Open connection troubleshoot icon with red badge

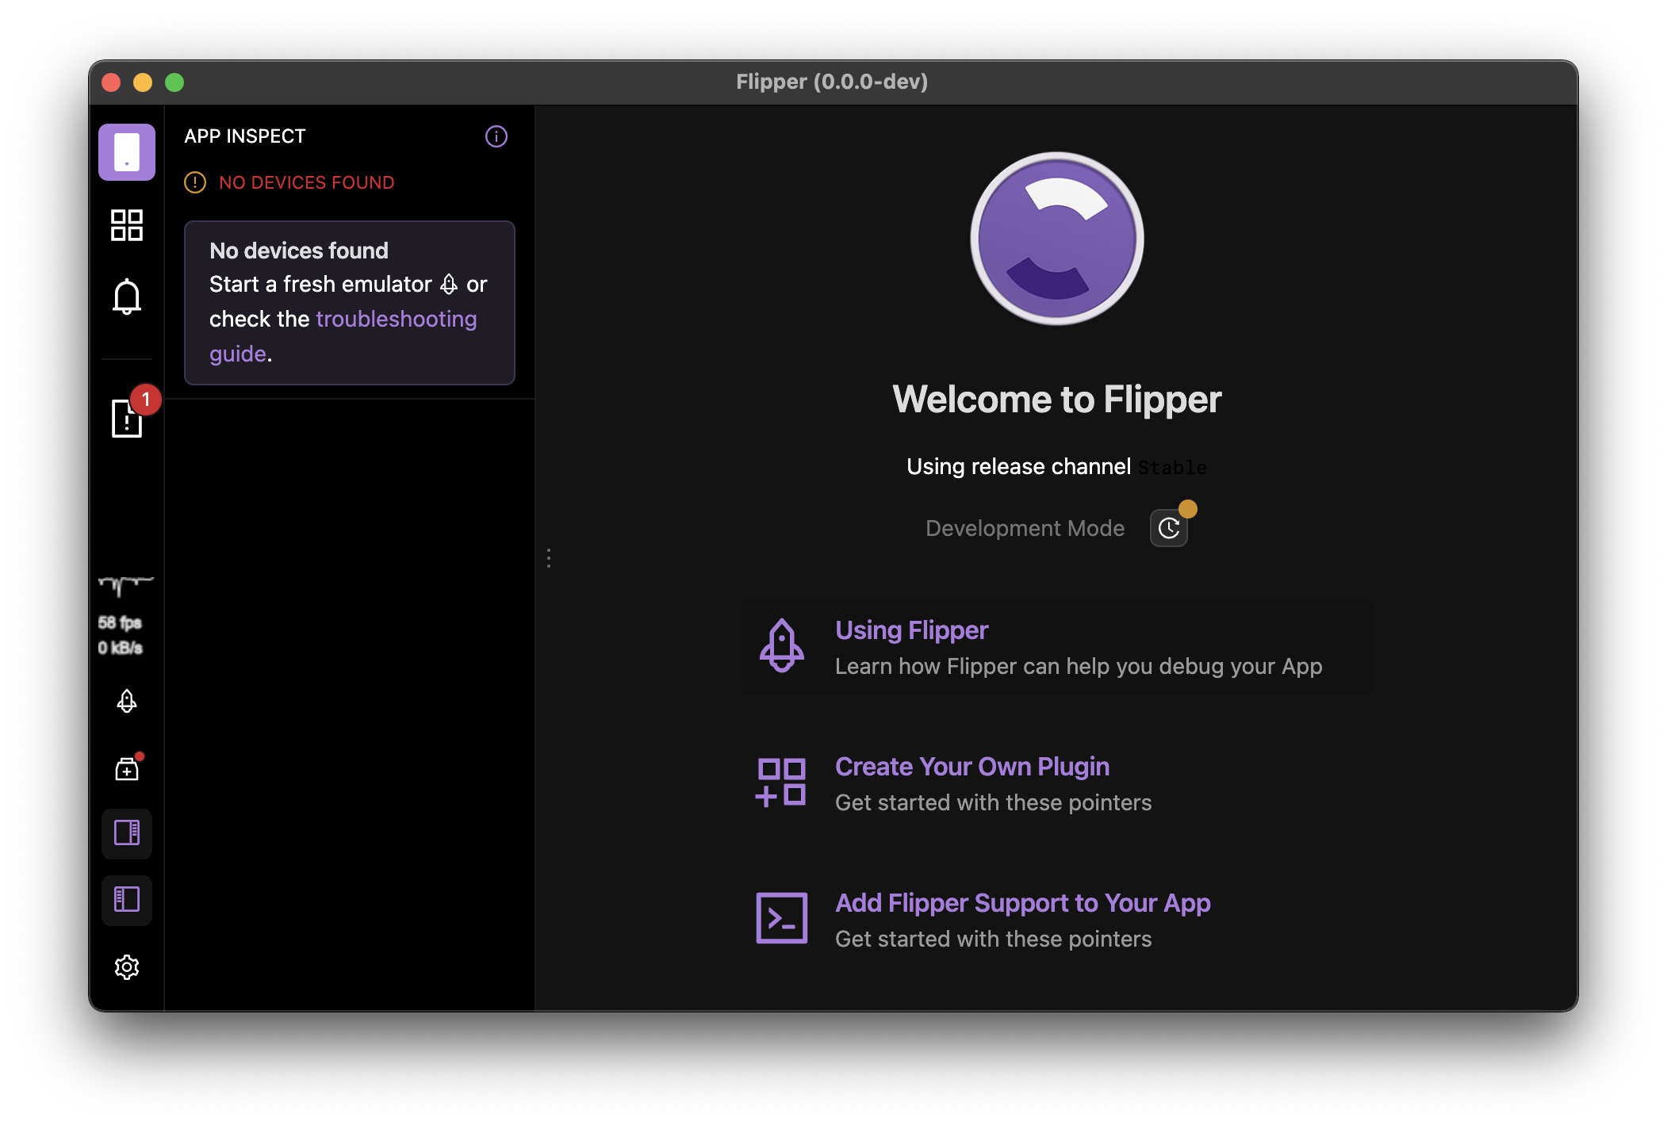(127, 418)
